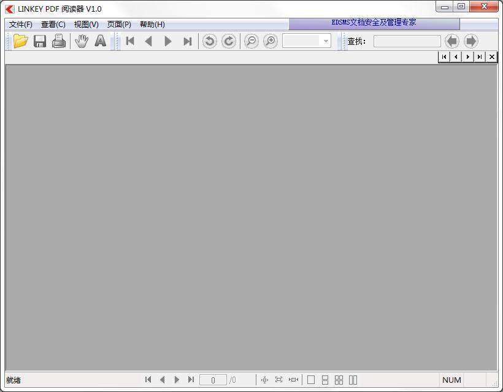
Task: Open the 视图(V) menu
Action: pyautogui.click(x=86, y=25)
